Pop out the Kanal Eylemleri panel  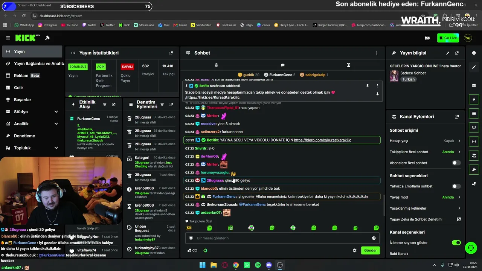pyautogui.click(x=457, y=117)
